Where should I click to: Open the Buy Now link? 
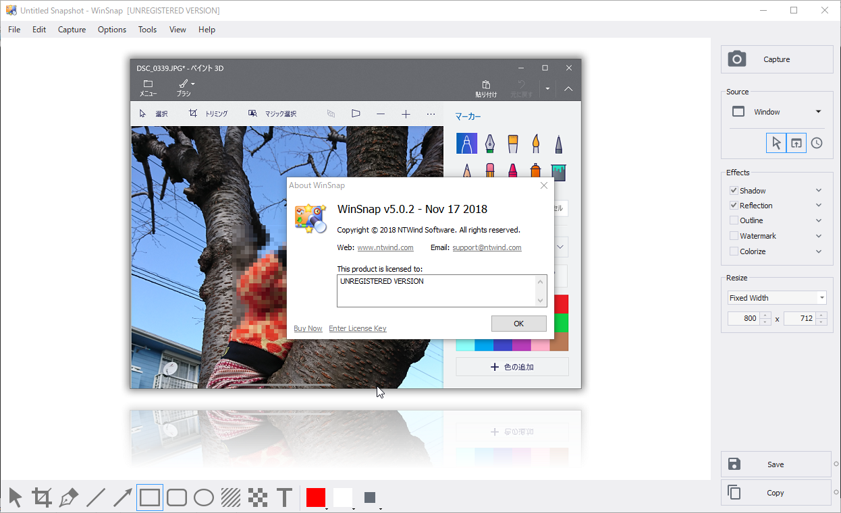click(x=308, y=328)
